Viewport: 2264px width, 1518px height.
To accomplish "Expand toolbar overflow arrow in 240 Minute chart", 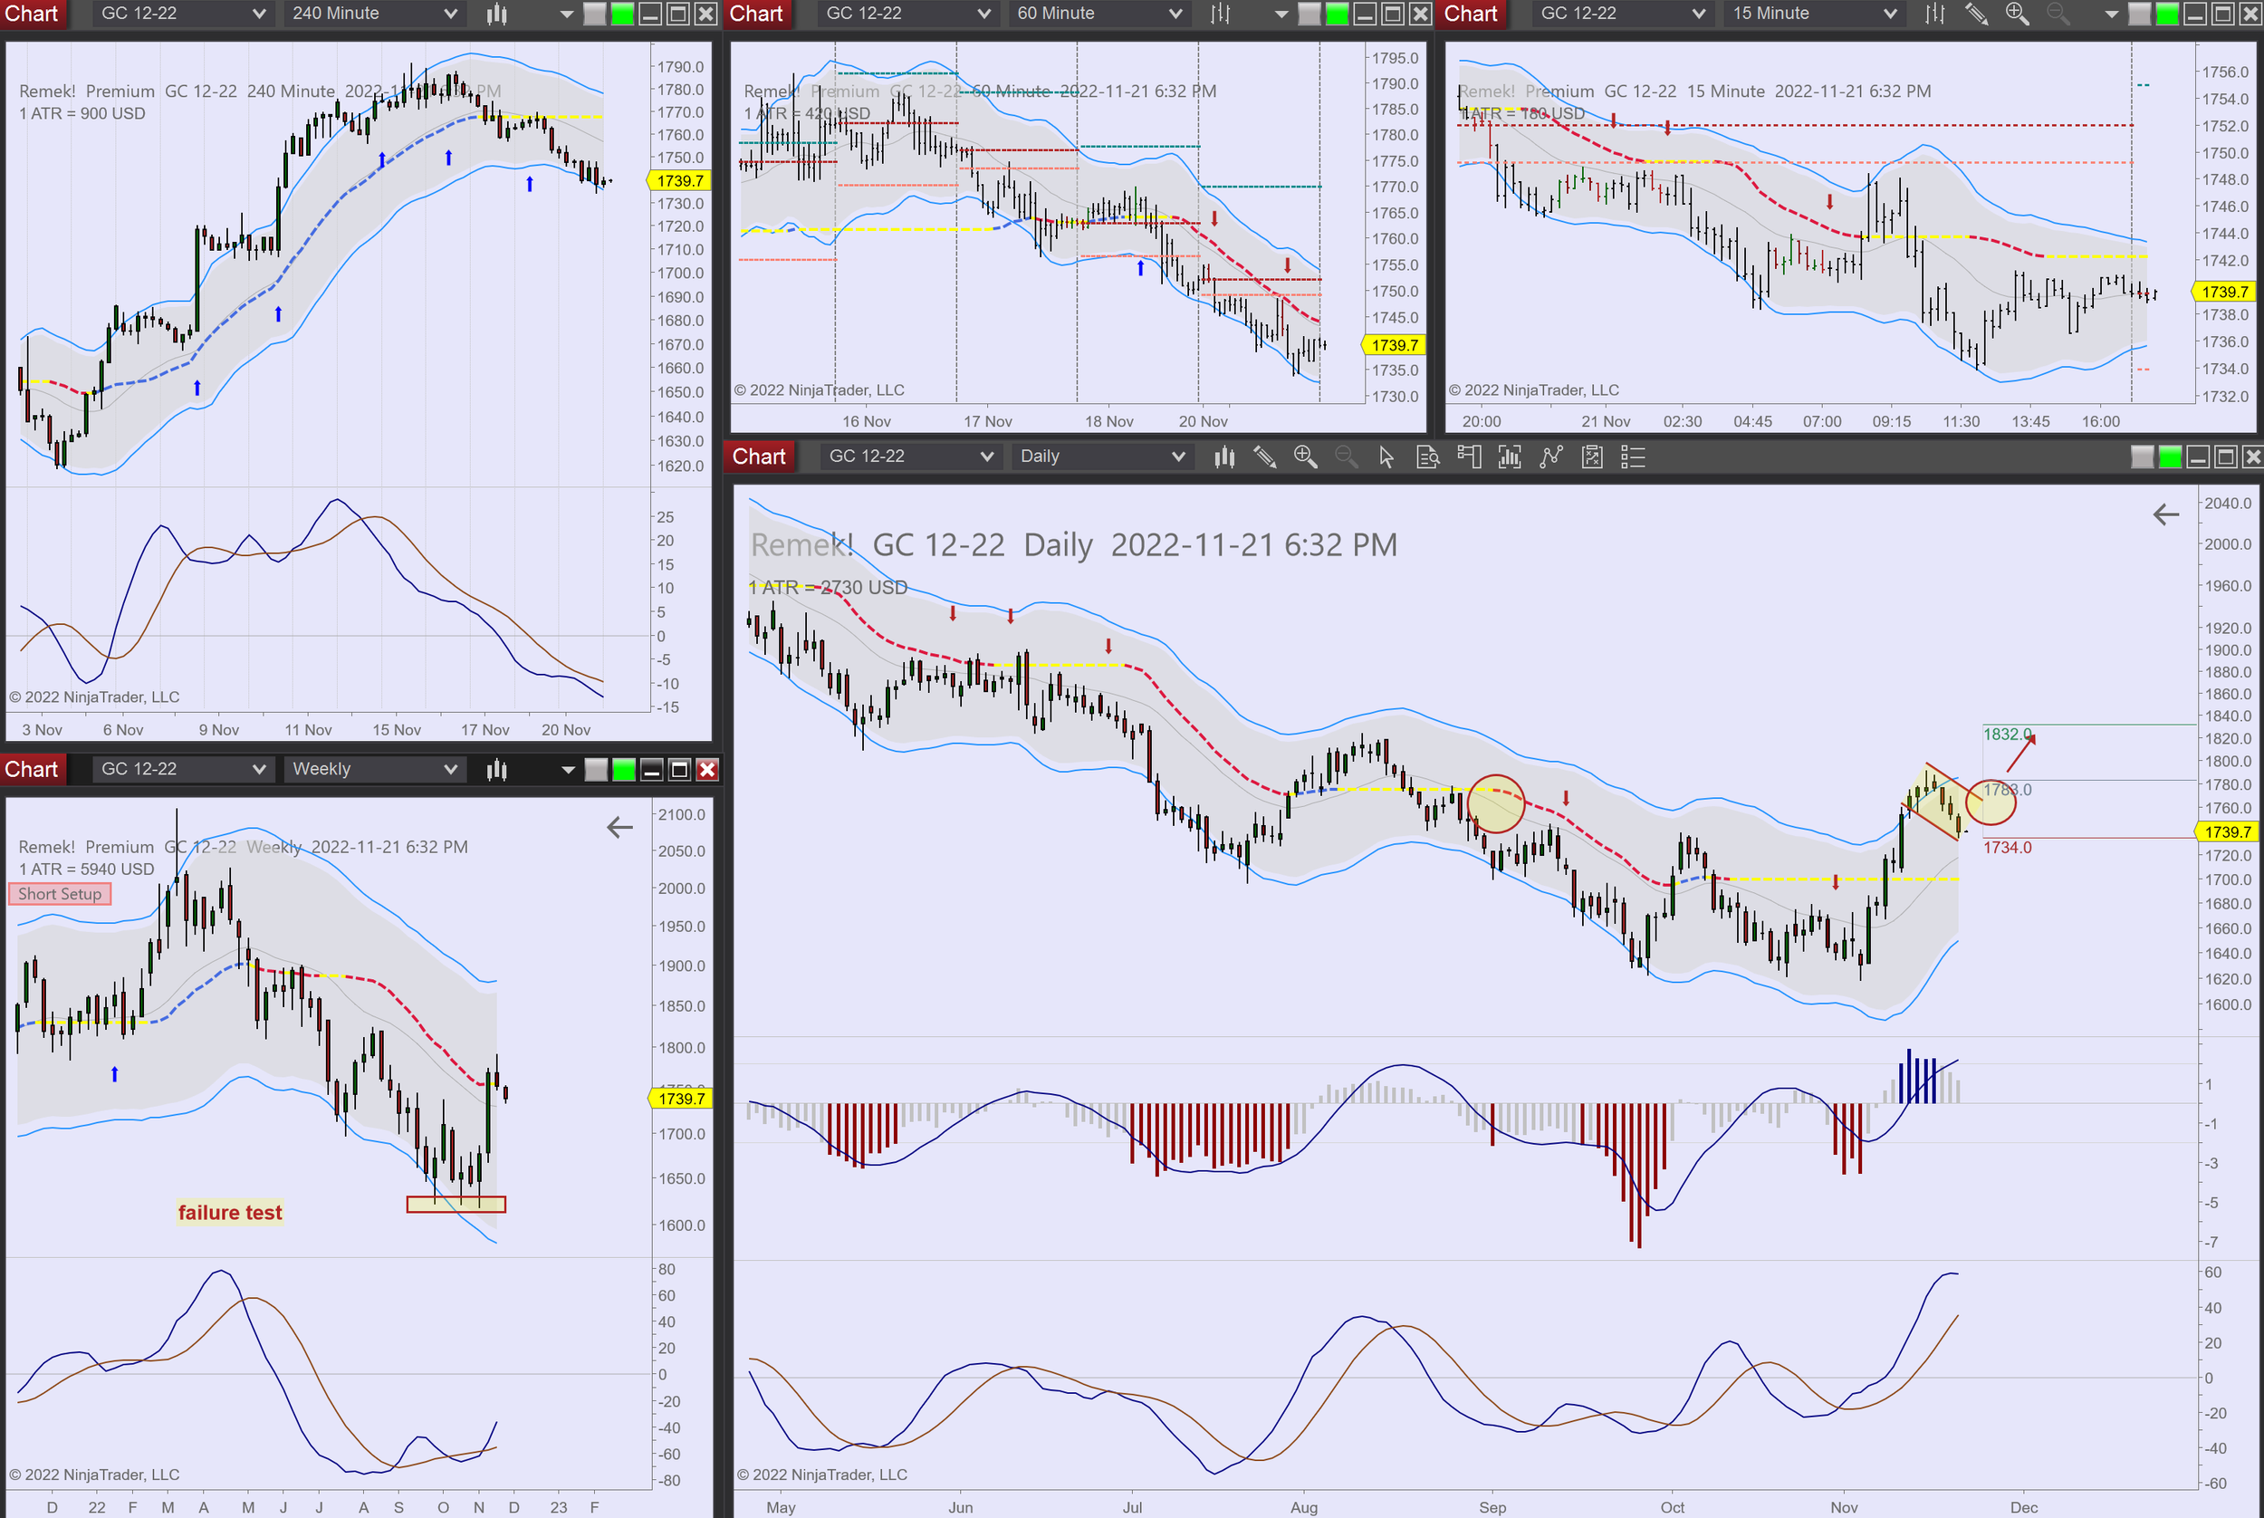I will pos(567,14).
